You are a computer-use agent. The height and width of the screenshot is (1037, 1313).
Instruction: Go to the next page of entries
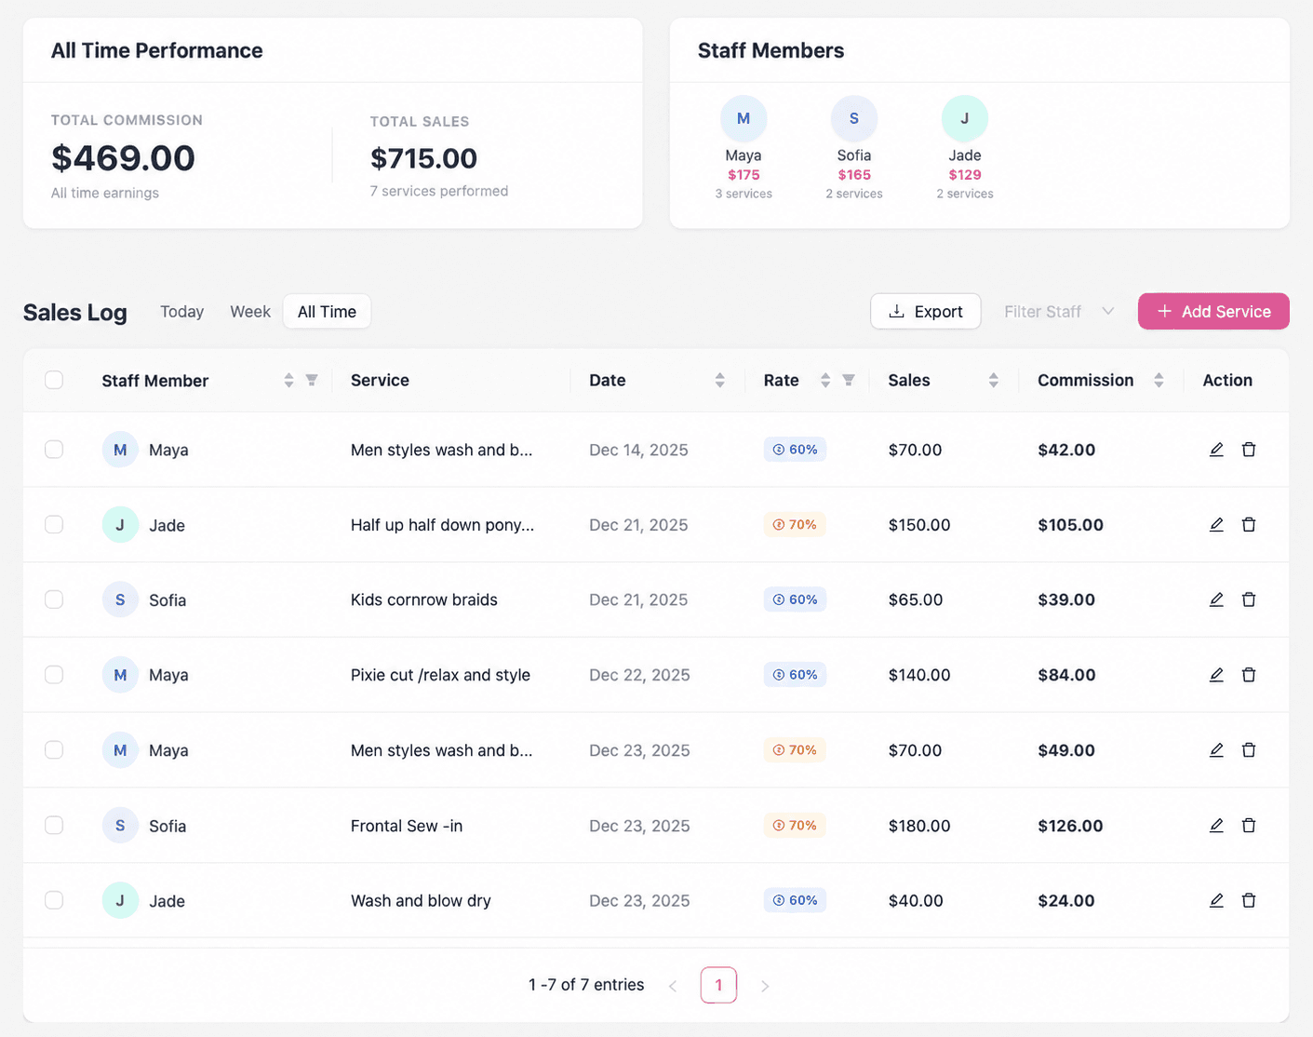[x=765, y=986]
